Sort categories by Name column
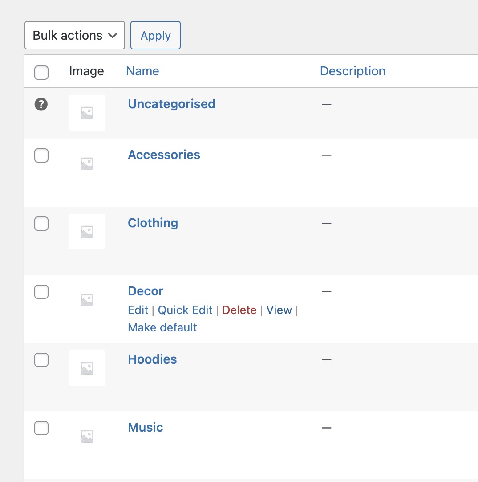This screenshot has width=478, height=482. click(x=142, y=71)
